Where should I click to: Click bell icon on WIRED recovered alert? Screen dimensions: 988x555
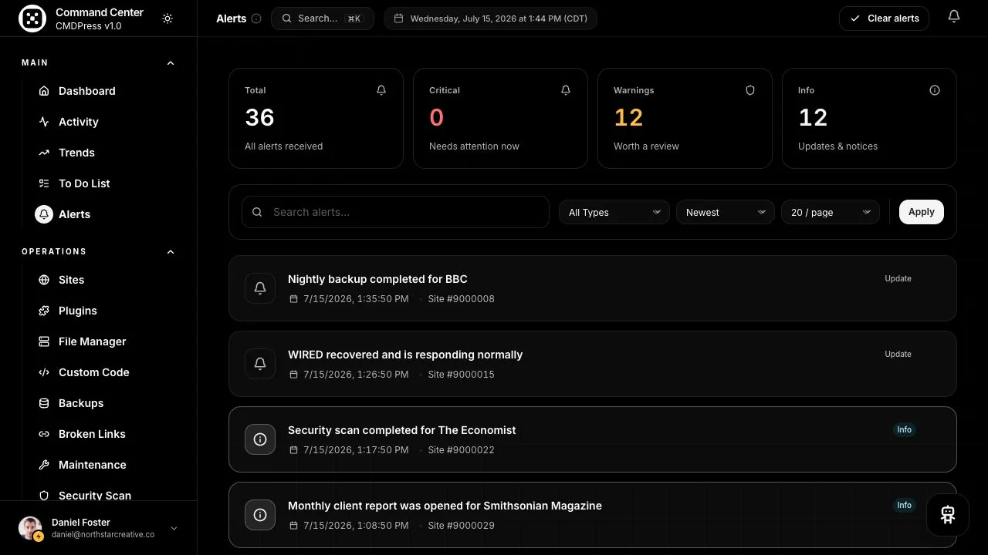click(260, 364)
